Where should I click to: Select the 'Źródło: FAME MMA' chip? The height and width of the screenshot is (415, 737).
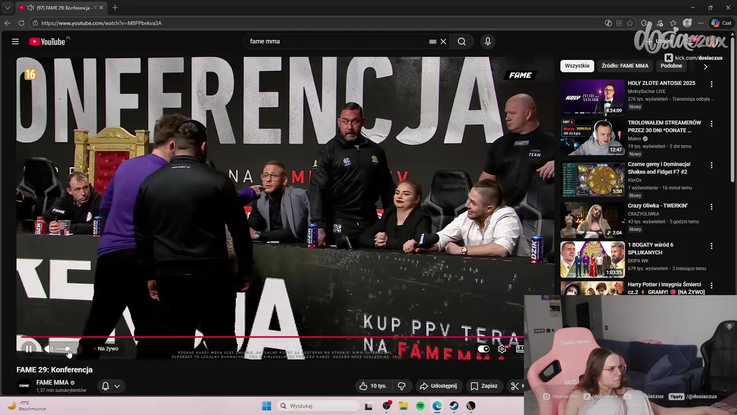pos(625,66)
